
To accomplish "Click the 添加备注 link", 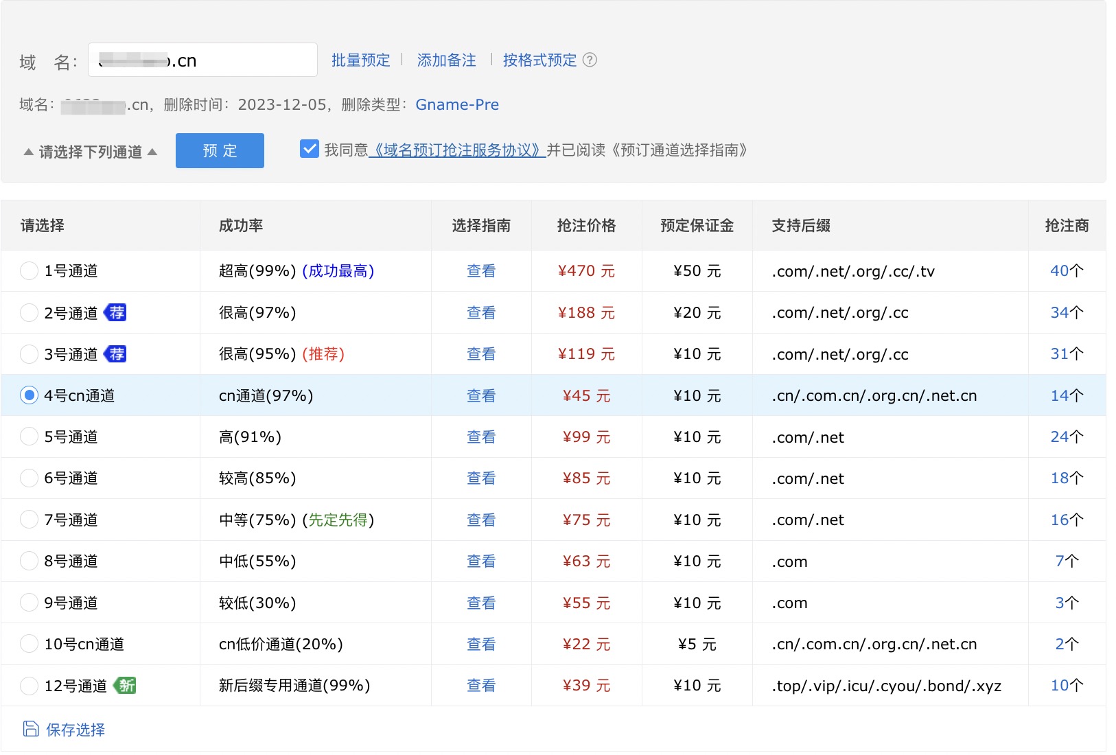I will coord(446,60).
